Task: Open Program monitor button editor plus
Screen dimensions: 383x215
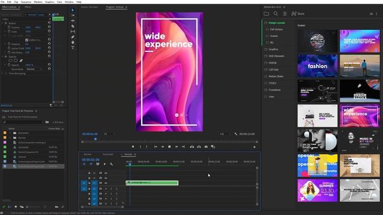Action: pyautogui.click(x=254, y=147)
